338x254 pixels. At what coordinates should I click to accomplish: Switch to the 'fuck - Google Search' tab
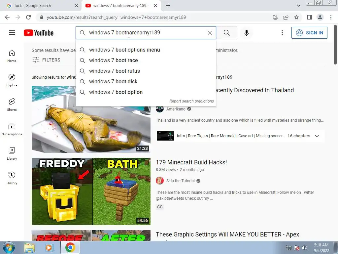(x=41, y=6)
